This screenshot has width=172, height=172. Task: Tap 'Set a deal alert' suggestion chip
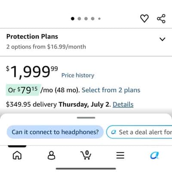pos(139,132)
